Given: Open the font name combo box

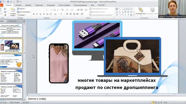Looking at the screenshot, I should pos(40,10).
